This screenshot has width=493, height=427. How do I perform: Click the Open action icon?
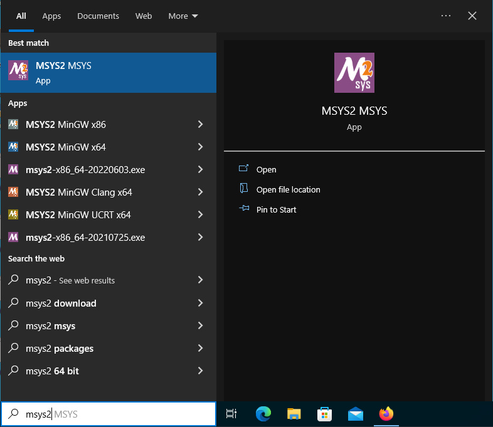tap(243, 169)
